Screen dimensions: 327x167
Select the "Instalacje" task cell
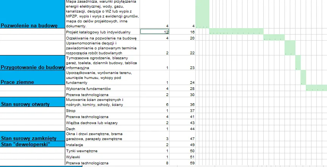(102, 145)
